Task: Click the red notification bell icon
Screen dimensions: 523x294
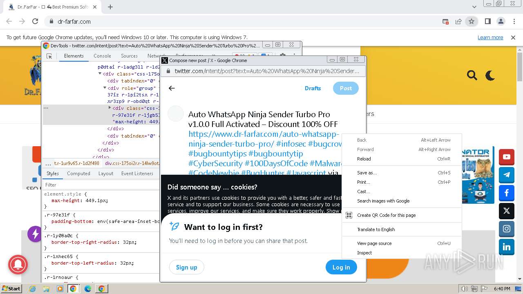Action: click(x=18, y=265)
